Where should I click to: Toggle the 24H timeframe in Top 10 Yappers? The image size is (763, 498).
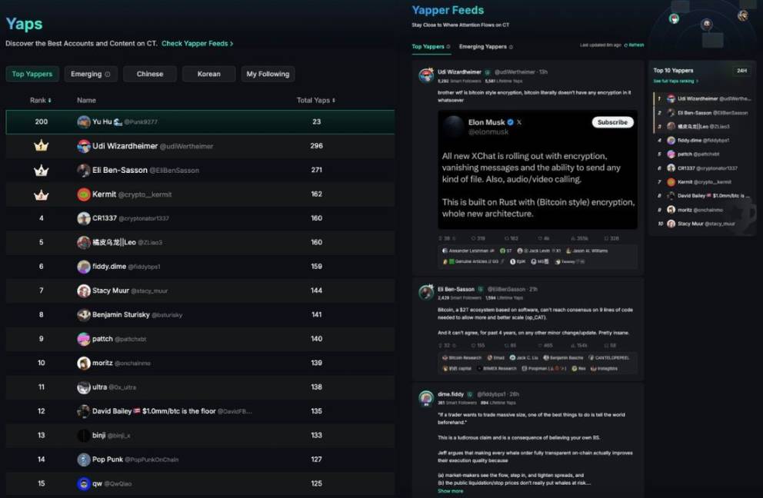coord(741,71)
